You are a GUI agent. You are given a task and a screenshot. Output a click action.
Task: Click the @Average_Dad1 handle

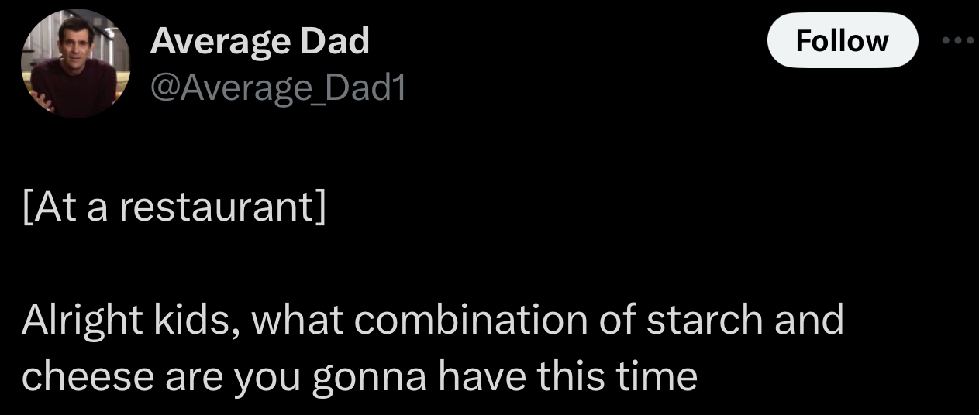(277, 91)
